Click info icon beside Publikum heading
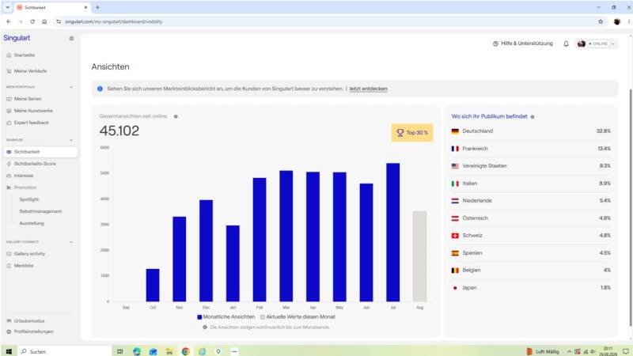The width and height of the screenshot is (633, 356). (x=532, y=116)
